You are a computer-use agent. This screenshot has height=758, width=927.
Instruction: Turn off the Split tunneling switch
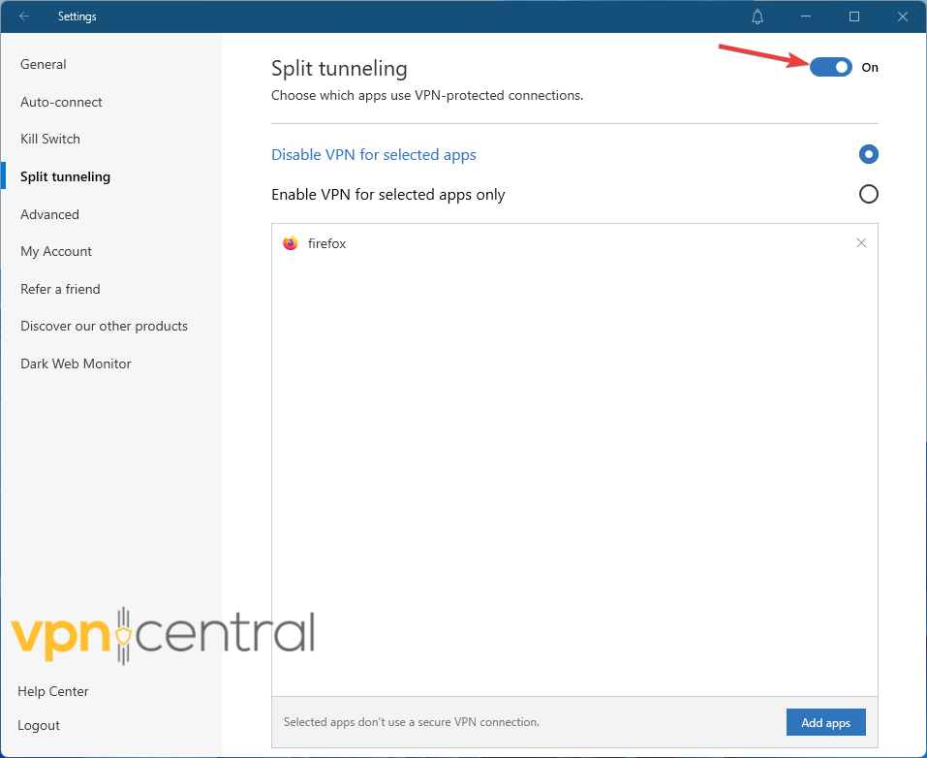point(831,67)
